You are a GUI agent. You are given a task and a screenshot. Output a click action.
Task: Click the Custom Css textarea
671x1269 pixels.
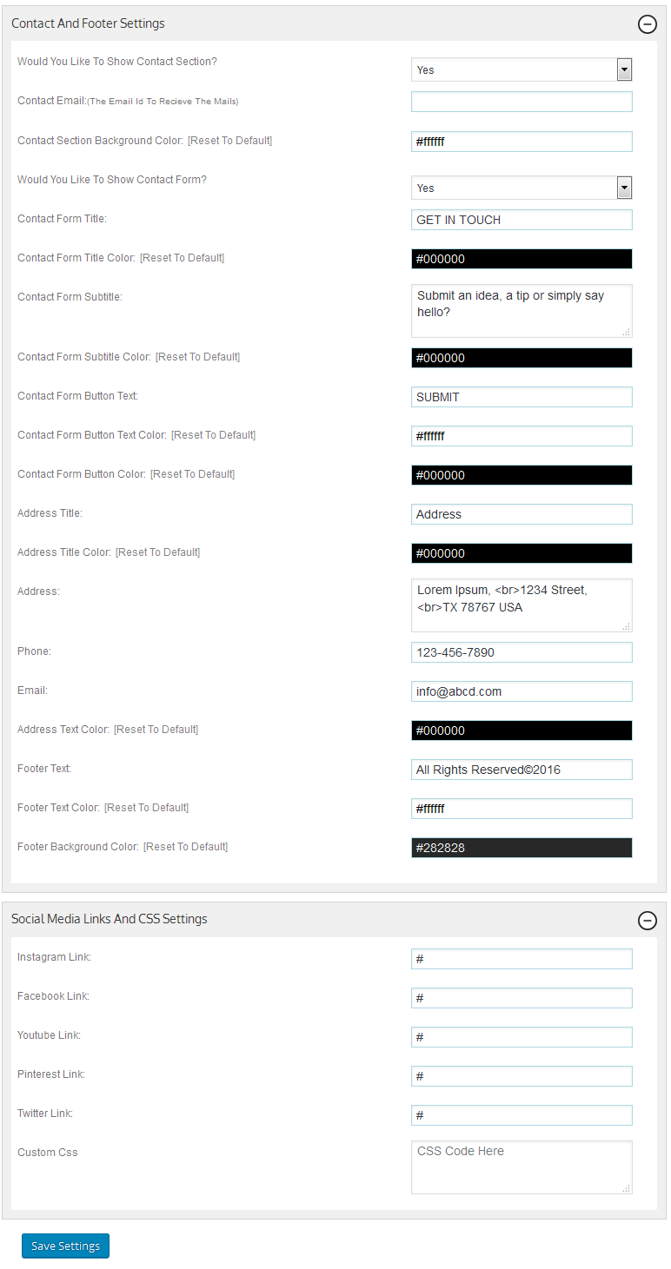pyautogui.click(x=522, y=1167)
